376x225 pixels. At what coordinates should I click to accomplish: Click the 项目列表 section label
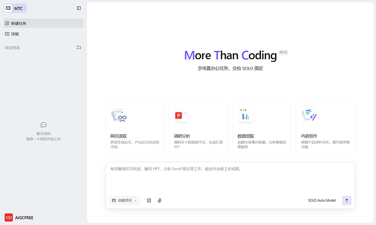pyautogui.click(x=12, y=48)
